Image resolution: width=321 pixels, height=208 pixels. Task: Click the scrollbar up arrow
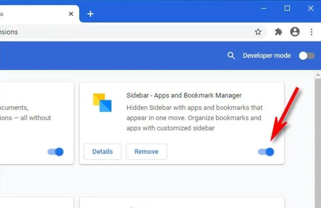pyautogui.click(x=318, y=75)
